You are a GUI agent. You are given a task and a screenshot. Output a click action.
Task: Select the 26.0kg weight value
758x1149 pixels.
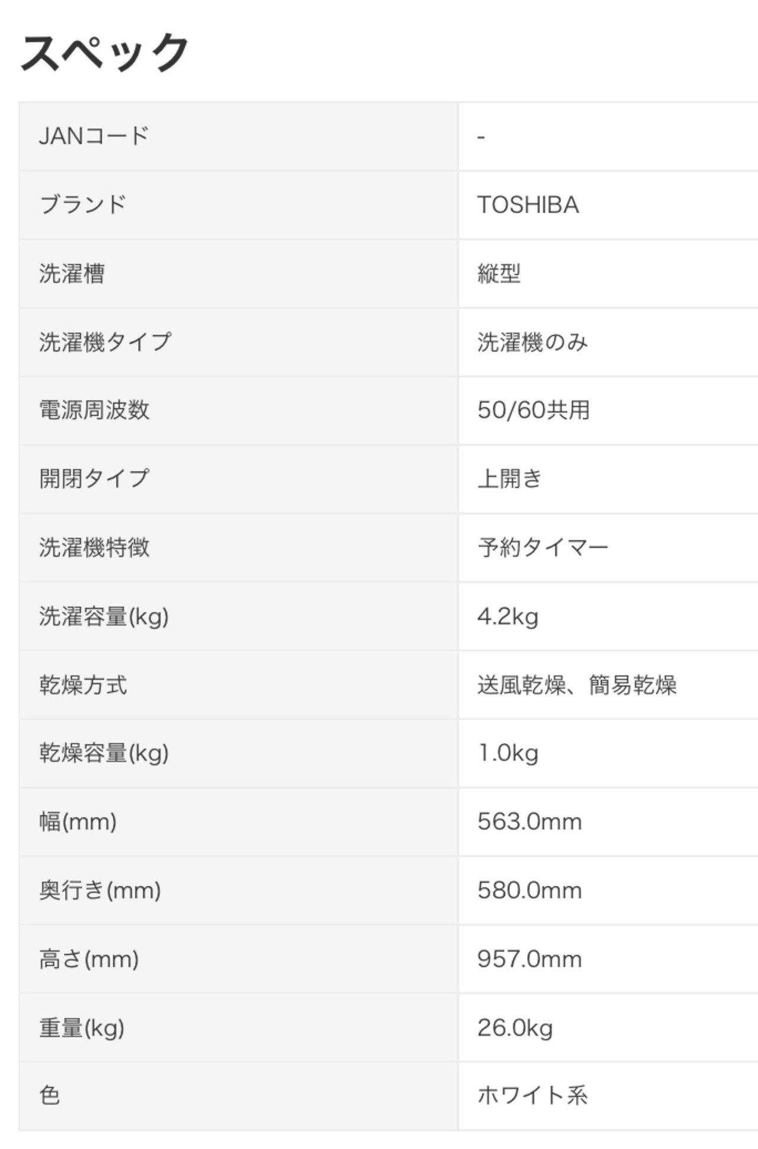tap(515, 1028)
